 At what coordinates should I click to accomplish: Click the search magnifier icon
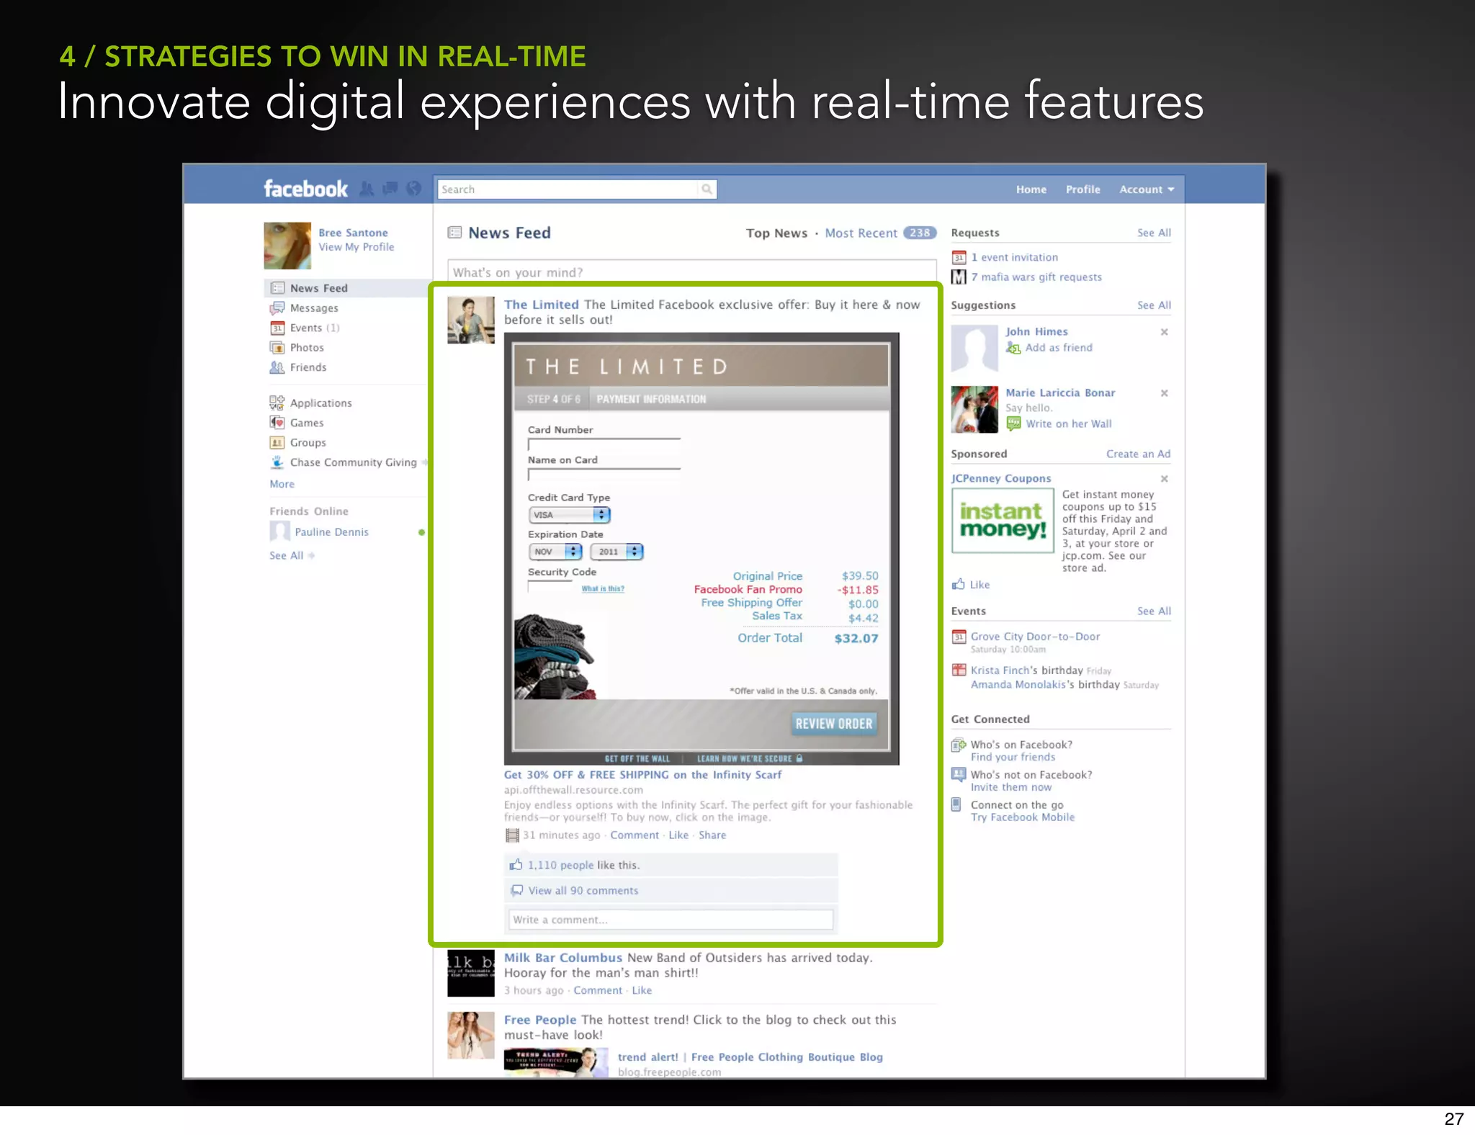707,189
